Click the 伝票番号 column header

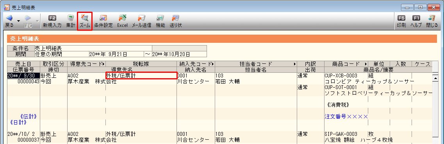(23, 69)
